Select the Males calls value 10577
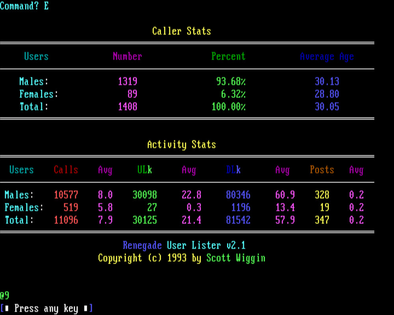394x315 pixels. click(66, 195)
